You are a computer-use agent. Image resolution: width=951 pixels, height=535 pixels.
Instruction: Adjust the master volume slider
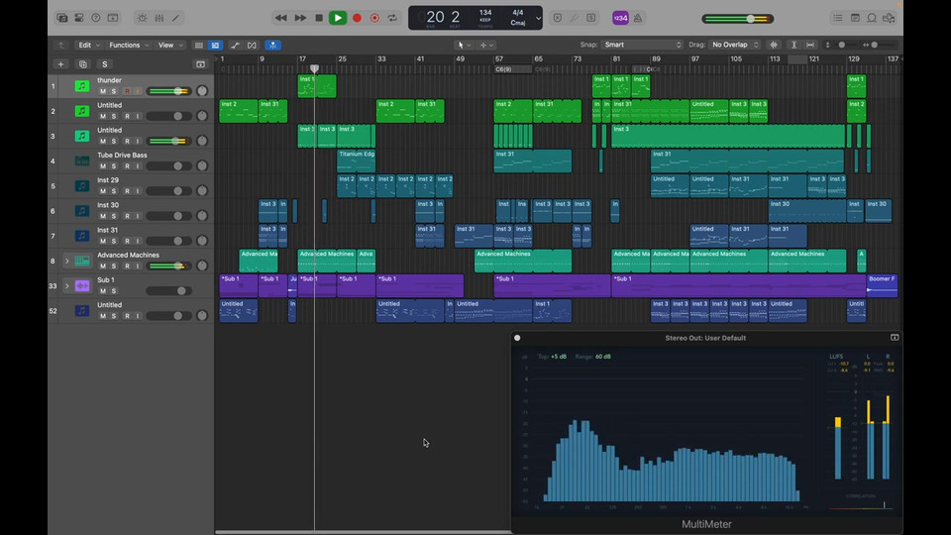(751, 18)
